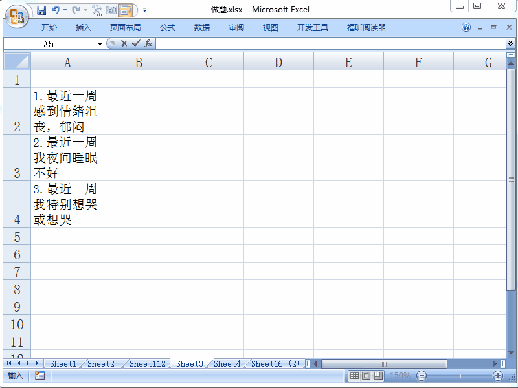The image size is (518, 388).
Task: Open the 开始 ribbon tab
Action: point(49,28)
